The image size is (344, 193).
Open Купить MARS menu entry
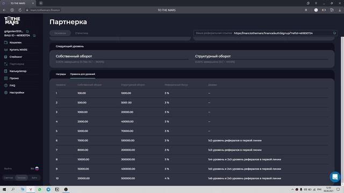(x=18, y=50)
